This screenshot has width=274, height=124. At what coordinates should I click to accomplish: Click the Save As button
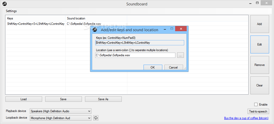(x=103, y=99)
